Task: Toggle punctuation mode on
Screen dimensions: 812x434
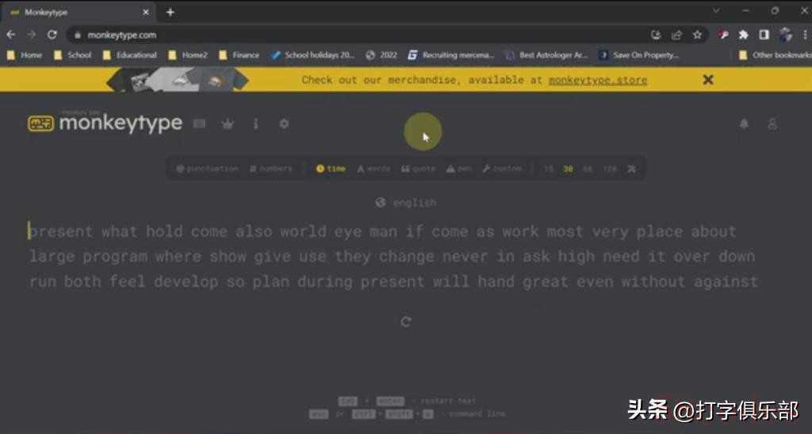Action: pos(207,169)
